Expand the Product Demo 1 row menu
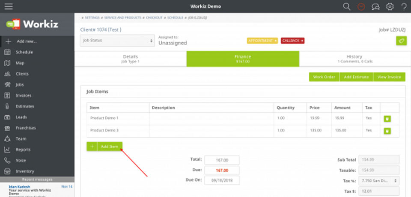The height and width of the screenshot is (197, 411). 387,119
